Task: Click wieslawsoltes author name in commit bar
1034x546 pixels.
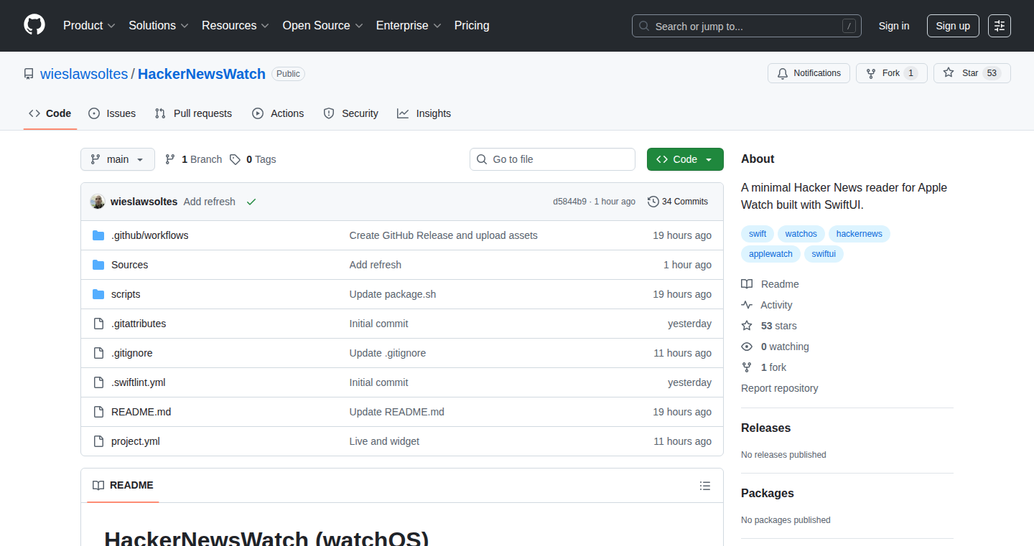Action: click(144, 202)
